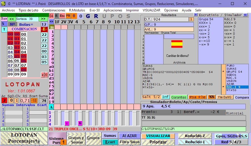Select RDC.I 9 in the list
Screen dimensions: 251x146
point(237,87)
